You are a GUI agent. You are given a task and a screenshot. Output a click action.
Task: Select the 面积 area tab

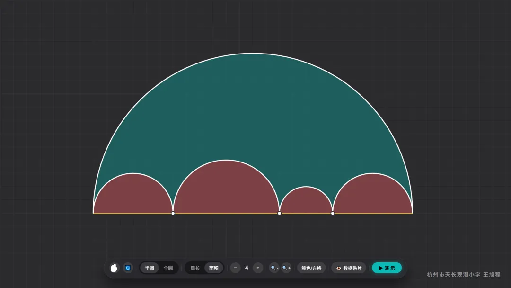click(214, 268)
